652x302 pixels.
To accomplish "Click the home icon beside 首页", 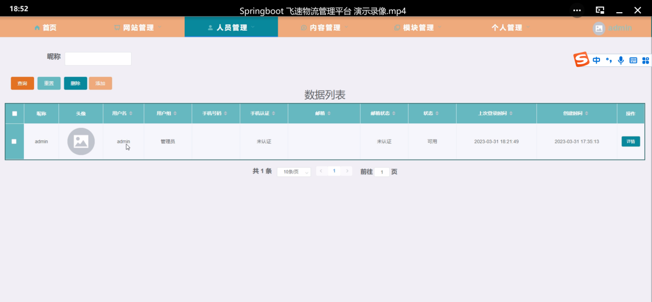I will [37, 28].
